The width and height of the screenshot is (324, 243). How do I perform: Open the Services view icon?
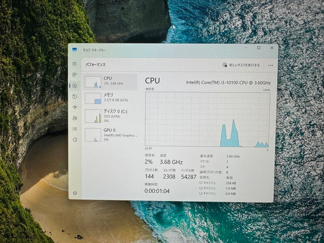(74, 139)
